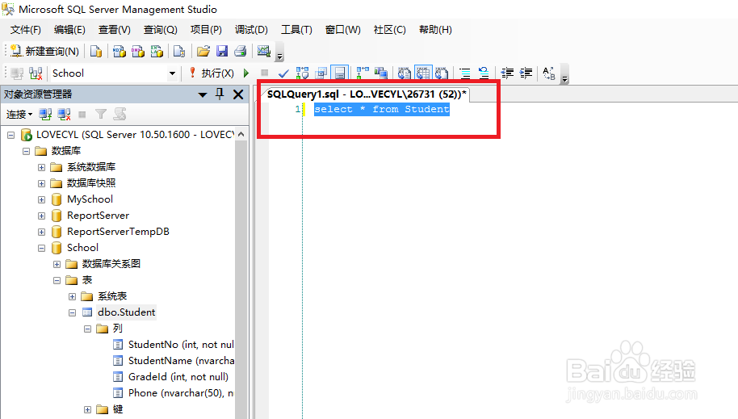The width and height of the screenshot is (738, 419).
Task: Open the Community (社区) menu
Action: click(x=389, y=30)
